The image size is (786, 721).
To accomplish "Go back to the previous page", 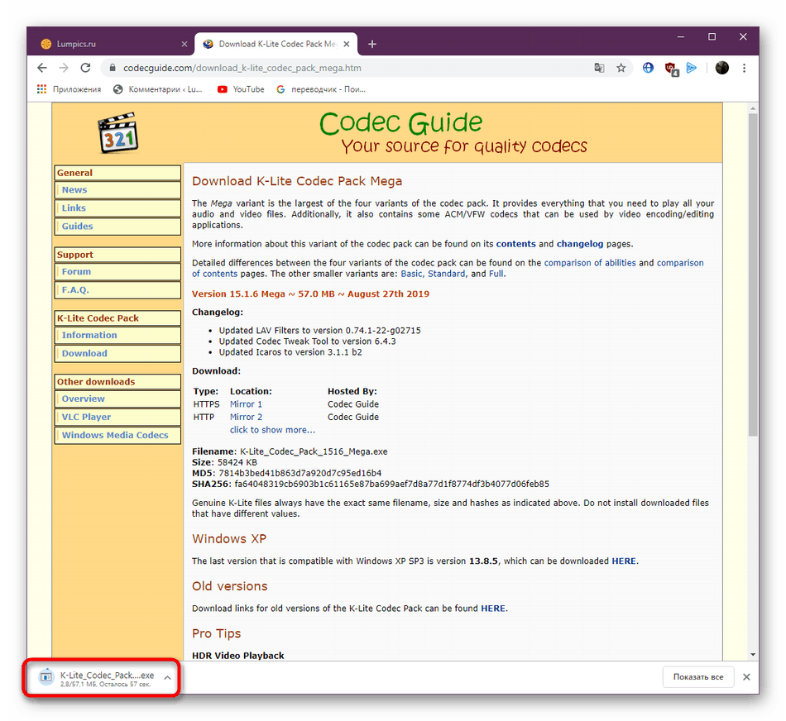I will click(42, 68).
